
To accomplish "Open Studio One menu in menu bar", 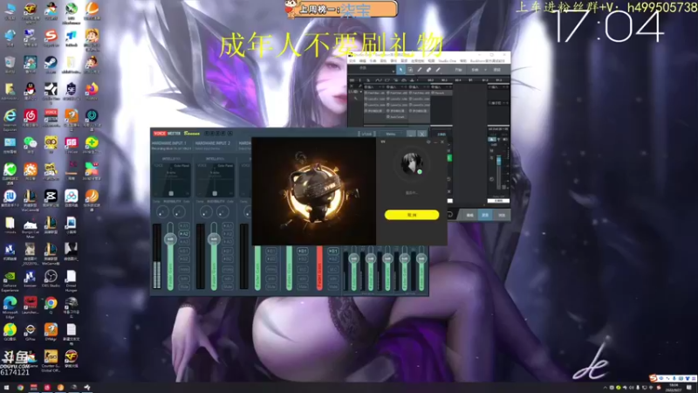I will (x=448, y=60).
